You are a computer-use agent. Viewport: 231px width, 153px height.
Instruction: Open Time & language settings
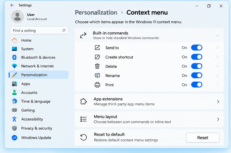point(39,101)
